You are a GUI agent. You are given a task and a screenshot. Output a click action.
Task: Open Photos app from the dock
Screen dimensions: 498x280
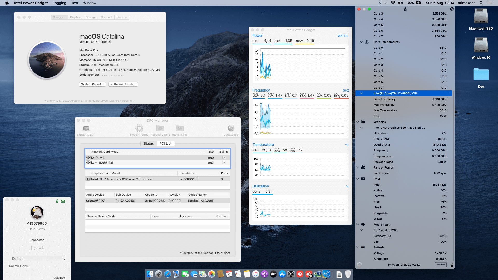click(x=212, y=274)
